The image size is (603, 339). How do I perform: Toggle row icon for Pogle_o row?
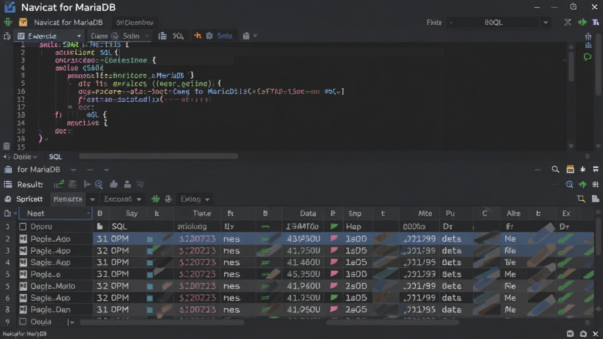[23, 274]
